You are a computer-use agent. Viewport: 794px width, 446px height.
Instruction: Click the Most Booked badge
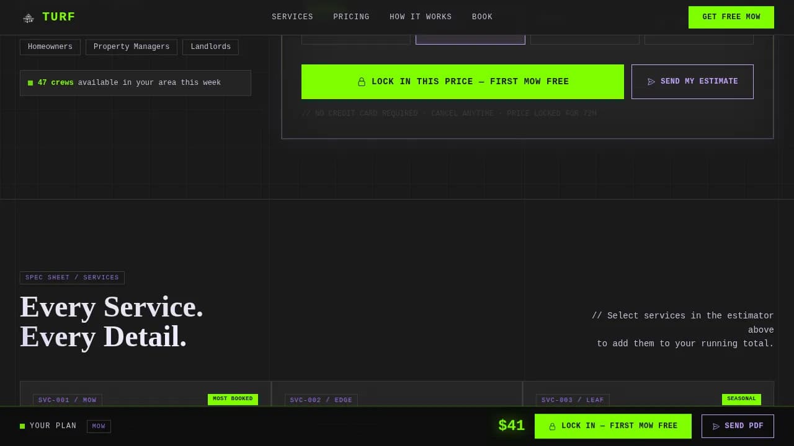point(233,399)
